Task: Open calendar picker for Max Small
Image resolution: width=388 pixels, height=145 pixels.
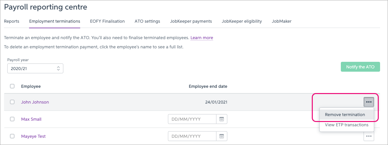Action: 222,119
